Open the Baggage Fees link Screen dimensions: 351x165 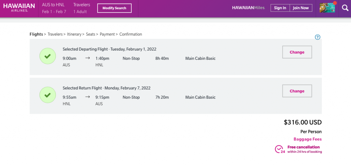pos(307,139)
